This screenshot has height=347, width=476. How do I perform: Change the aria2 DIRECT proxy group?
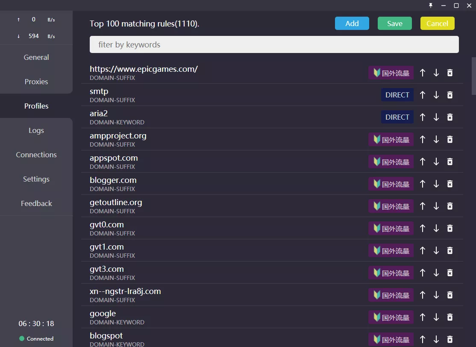(397, 117)
